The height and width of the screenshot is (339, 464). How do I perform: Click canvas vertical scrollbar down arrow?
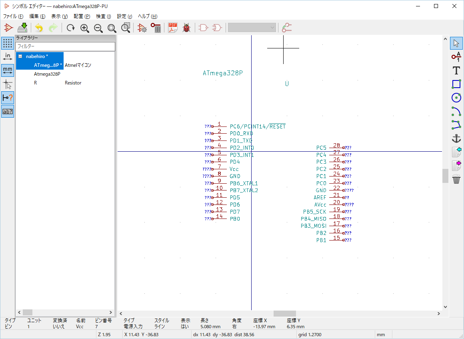click(445, 307)
